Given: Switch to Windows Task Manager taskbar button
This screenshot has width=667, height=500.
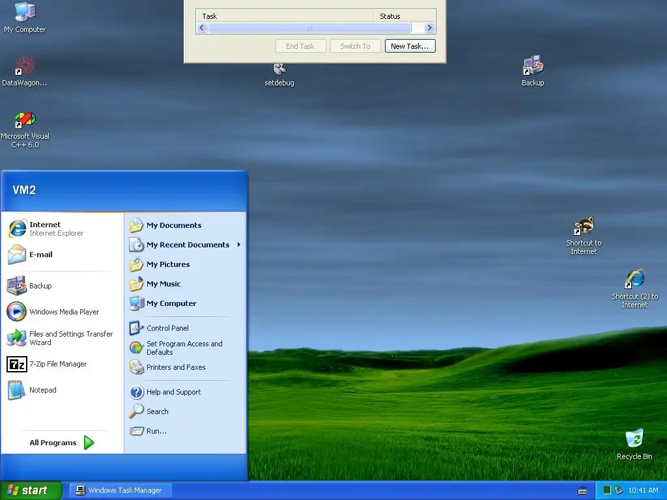Looking at the screenshot, I should [121, 490].
